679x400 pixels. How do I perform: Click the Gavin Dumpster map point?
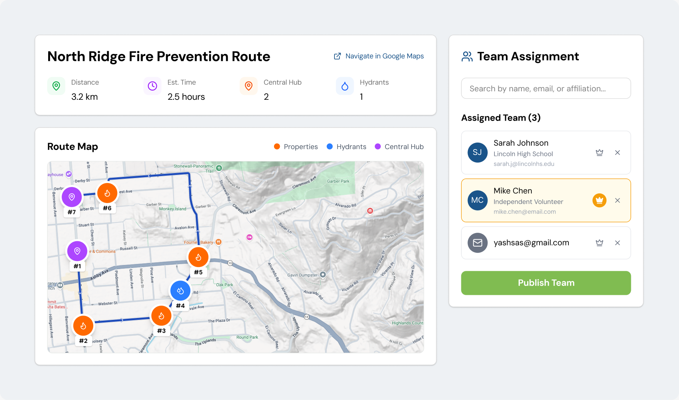323,275
